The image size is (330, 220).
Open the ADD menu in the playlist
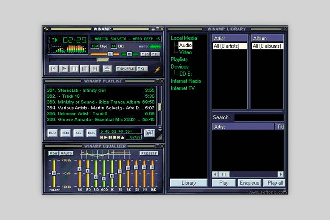point(52,133)
